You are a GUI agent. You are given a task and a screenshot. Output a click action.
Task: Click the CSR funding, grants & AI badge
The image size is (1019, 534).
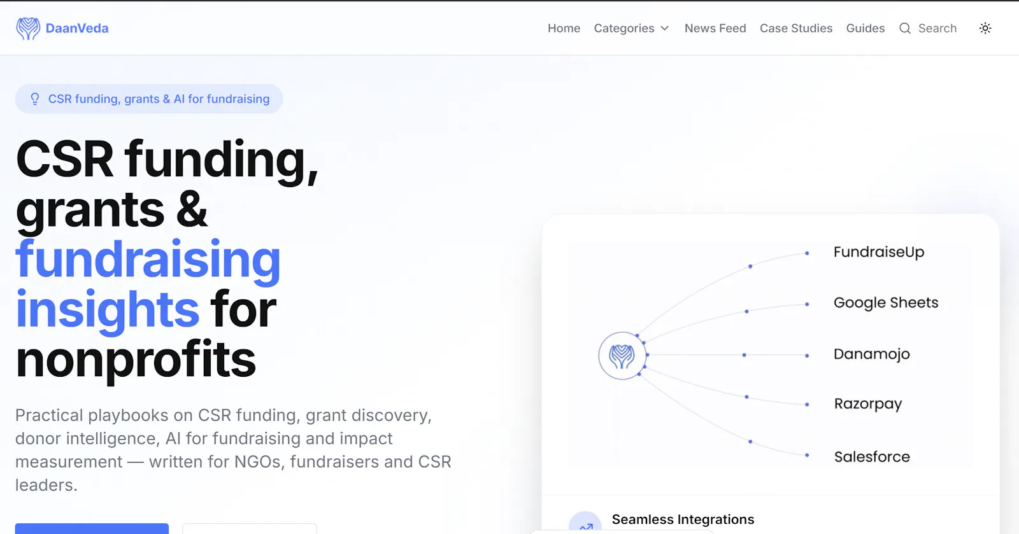(x=149, y=99)
